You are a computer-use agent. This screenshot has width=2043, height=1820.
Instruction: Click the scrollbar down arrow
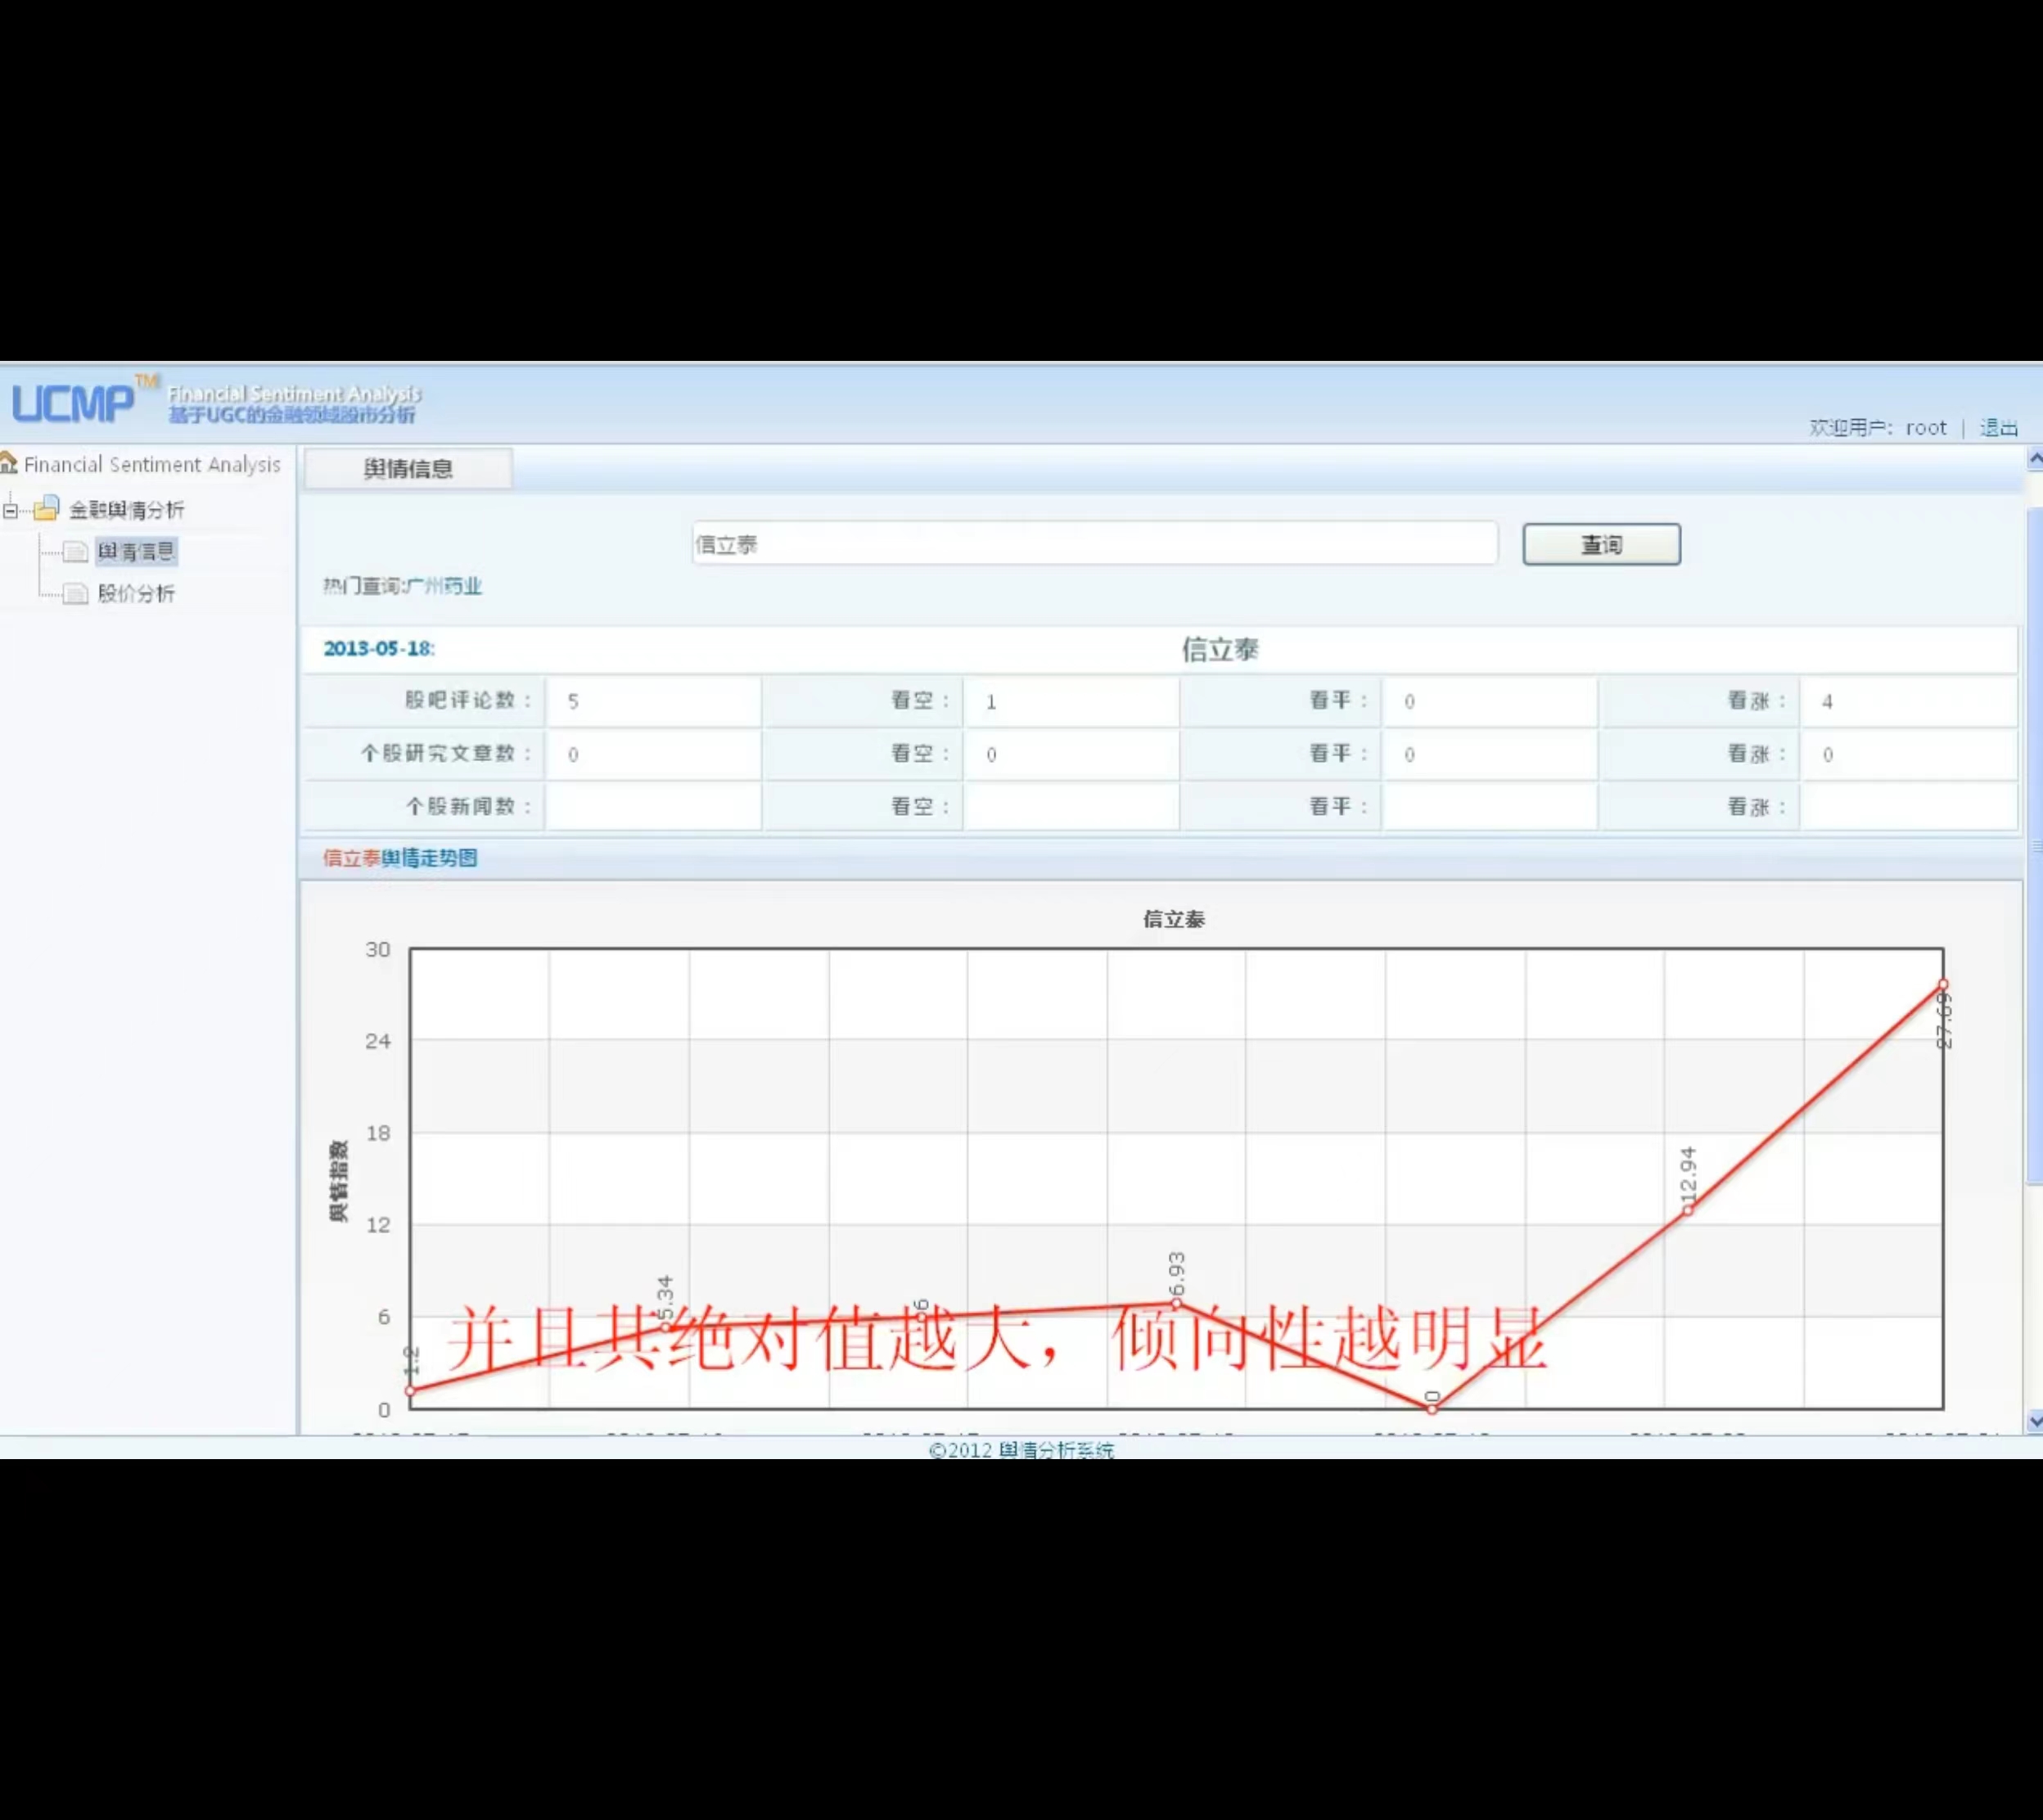[x=2034, y=1421]
